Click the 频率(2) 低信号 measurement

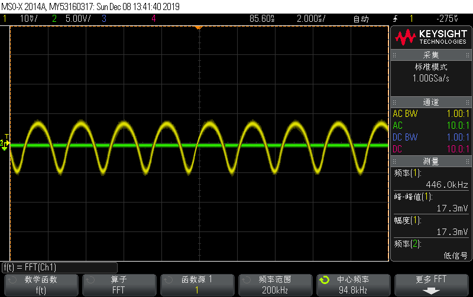click(x=431, y=250)
